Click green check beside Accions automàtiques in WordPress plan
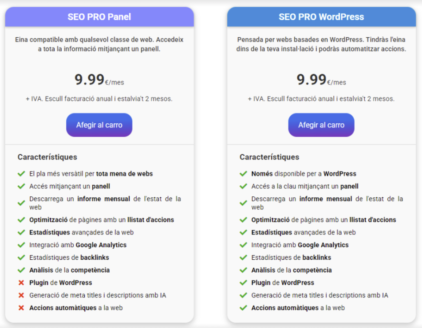422x328 pixels. click(x=243, y=308)
